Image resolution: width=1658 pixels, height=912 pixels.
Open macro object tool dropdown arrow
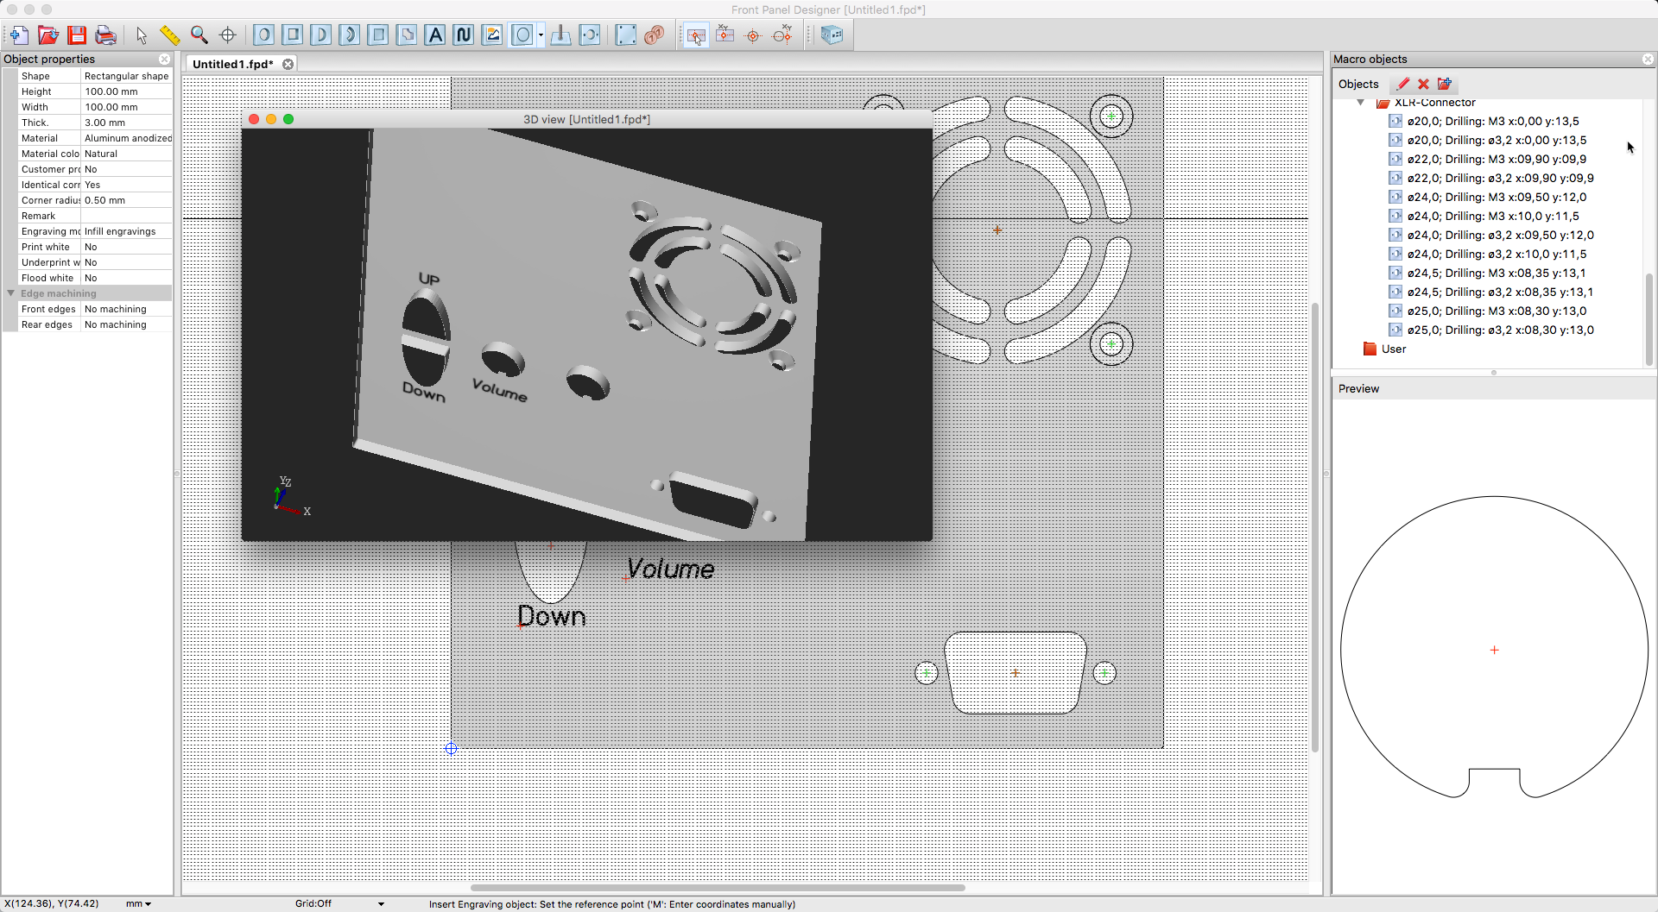[541, 35]
